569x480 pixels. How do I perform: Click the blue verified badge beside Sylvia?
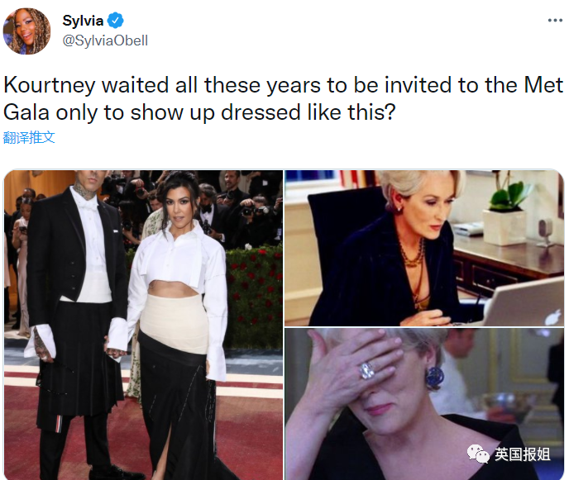pos(116,21)
